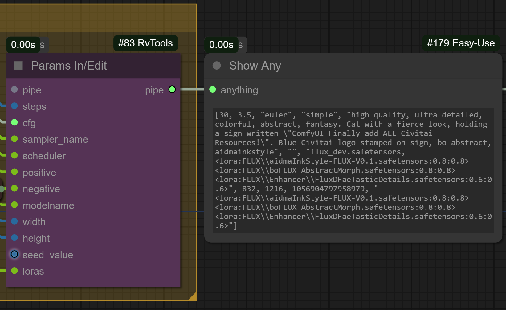Viewport: 506px width, 310px height.
Task: Click the width input socket
Action: point(14,221)
